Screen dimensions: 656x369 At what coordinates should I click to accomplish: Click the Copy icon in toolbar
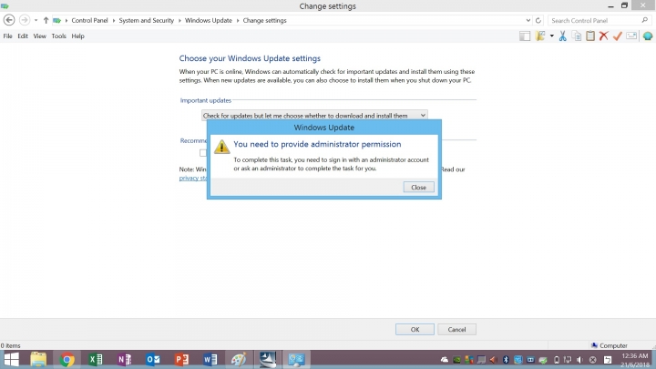[x=577, y=36]
